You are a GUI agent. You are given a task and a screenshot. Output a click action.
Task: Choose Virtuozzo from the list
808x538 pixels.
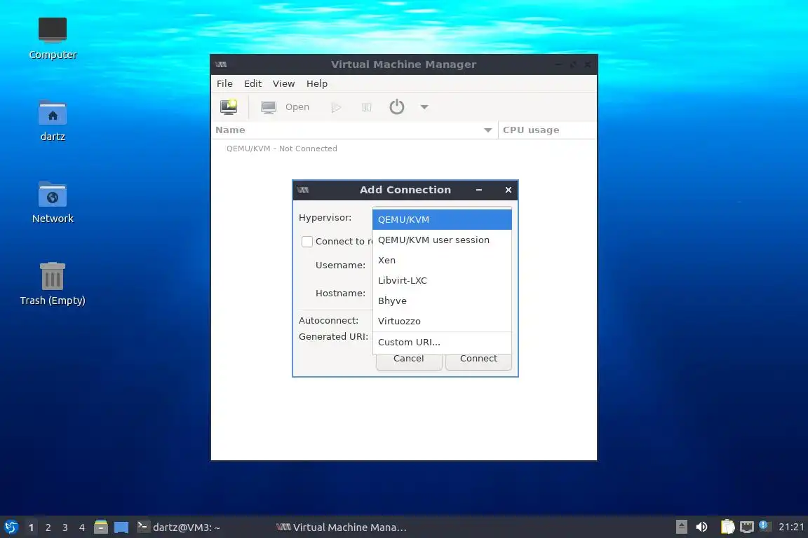point(442,322)
